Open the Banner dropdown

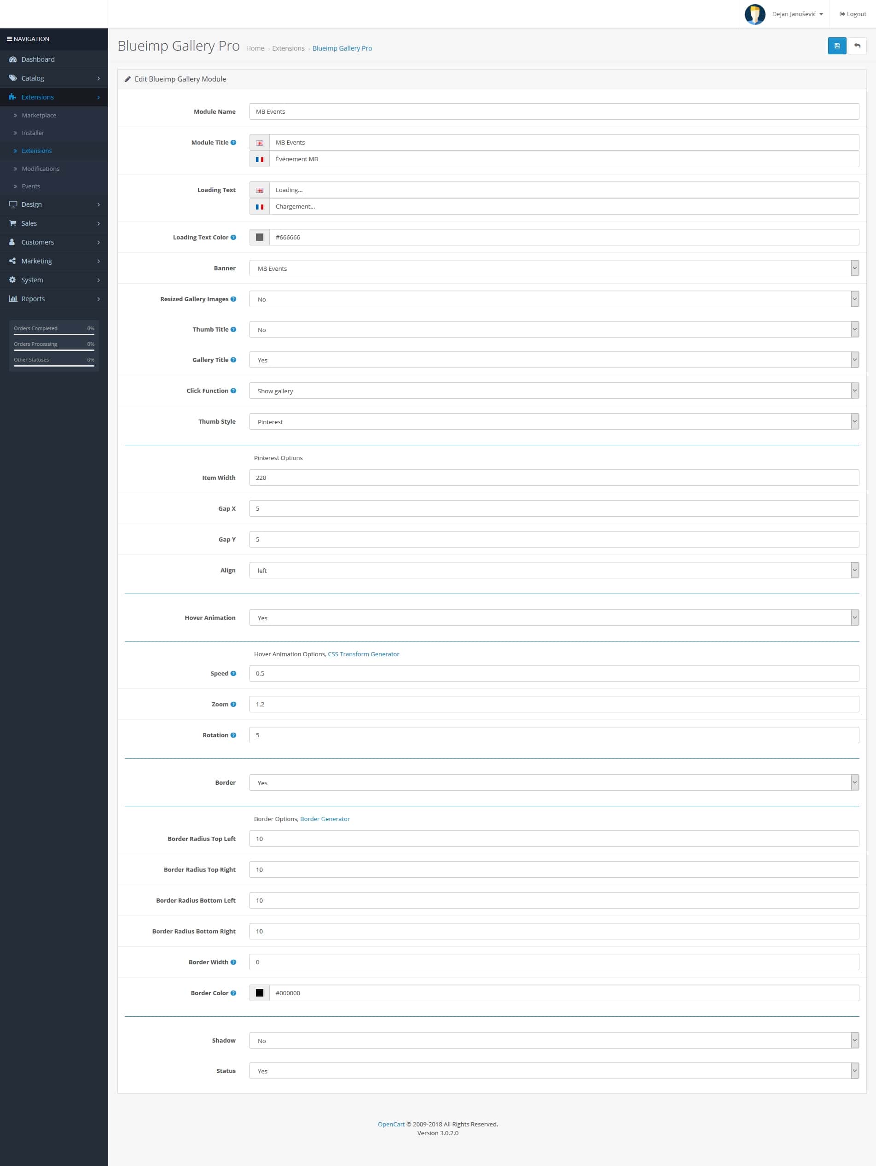(x=554, y=268)
